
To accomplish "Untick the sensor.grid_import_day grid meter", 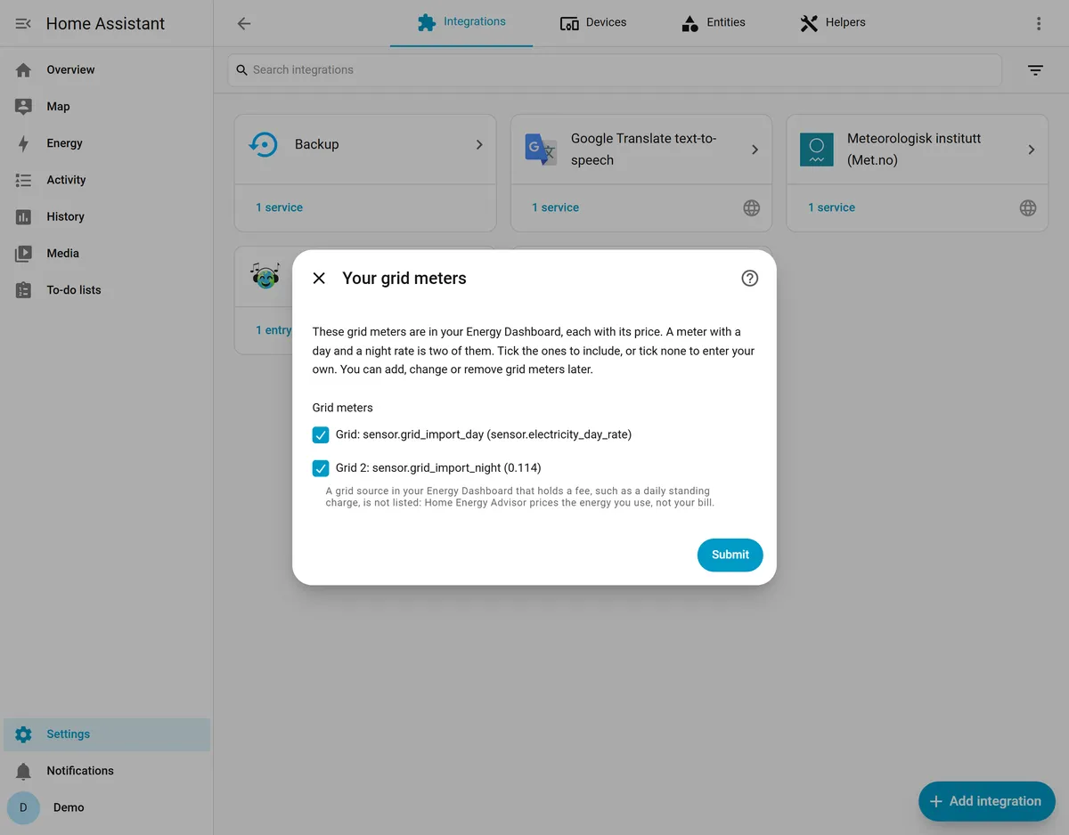I will 321,435.
